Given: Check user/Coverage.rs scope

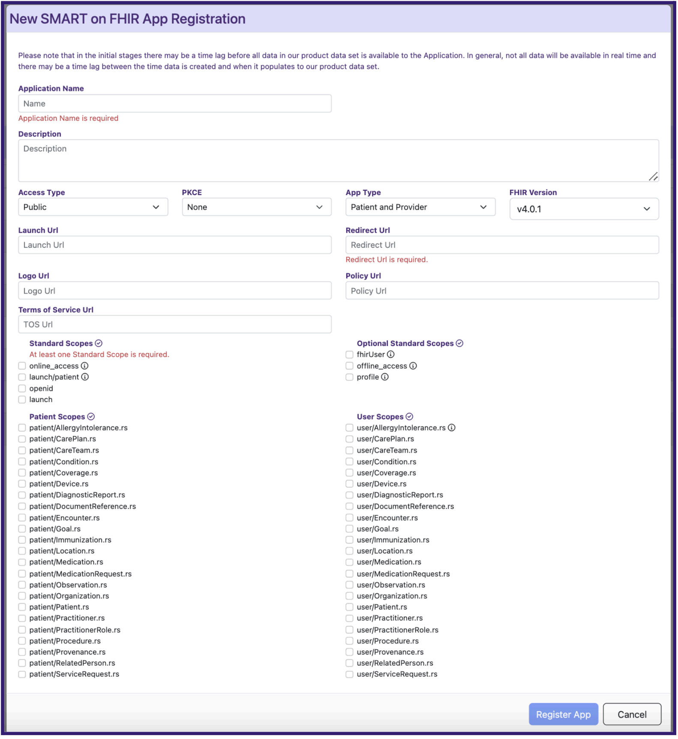Looking at the screenshot, I should pyautogui.click(x=350, y=473).
